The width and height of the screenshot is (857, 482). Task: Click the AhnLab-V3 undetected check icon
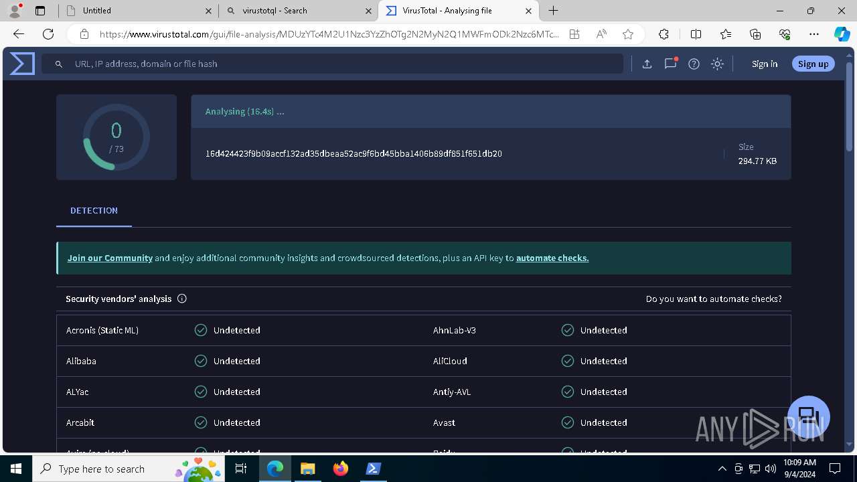(x=568, y=330)
